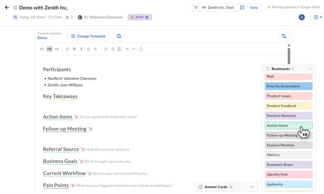Add a Follow-up Meeting bookmark
The height and width of the screenshot is (194, 324).
(289, 135)
